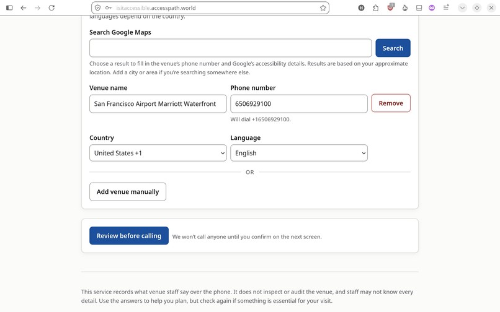Open the shield tracking protection icon
The image size is (500, 312).
point(98,8)
